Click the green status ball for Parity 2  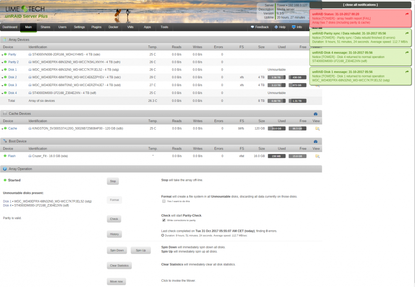pyautogui.click(x=5, y=62)
